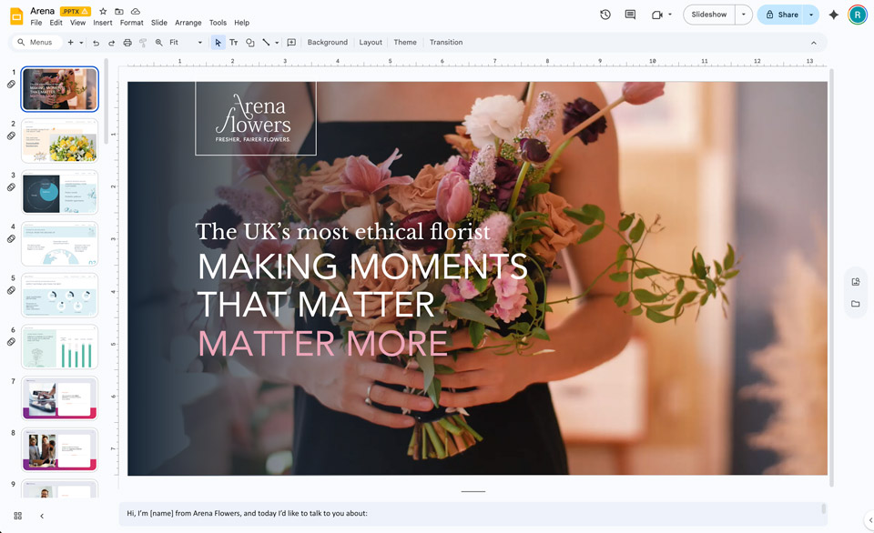This screenshot has height=533, width=874.
Task: Redo the last action
Action: click(112, 42)
